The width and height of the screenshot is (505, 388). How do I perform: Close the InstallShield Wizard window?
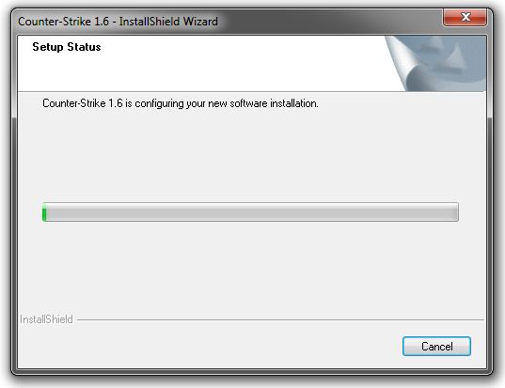[x=465, y=17]
